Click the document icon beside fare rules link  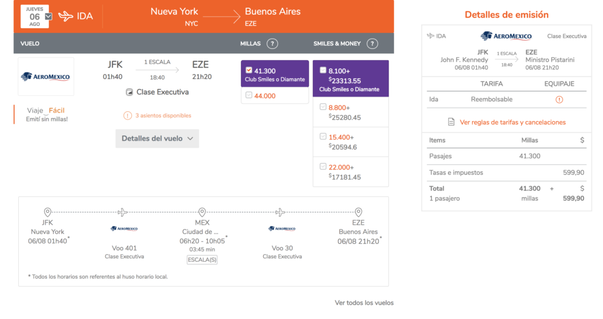[451, 122]
